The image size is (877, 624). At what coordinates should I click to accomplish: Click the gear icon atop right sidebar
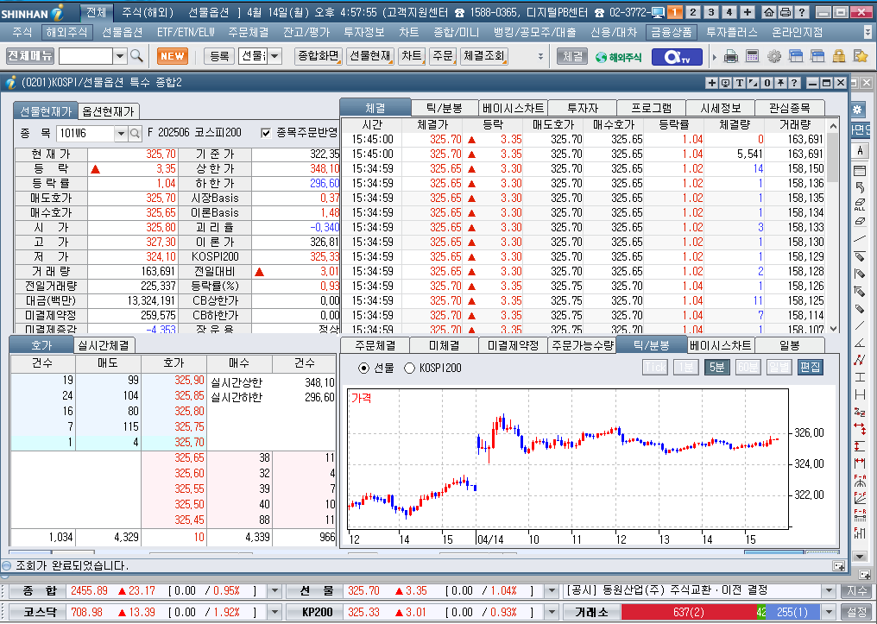857,109
